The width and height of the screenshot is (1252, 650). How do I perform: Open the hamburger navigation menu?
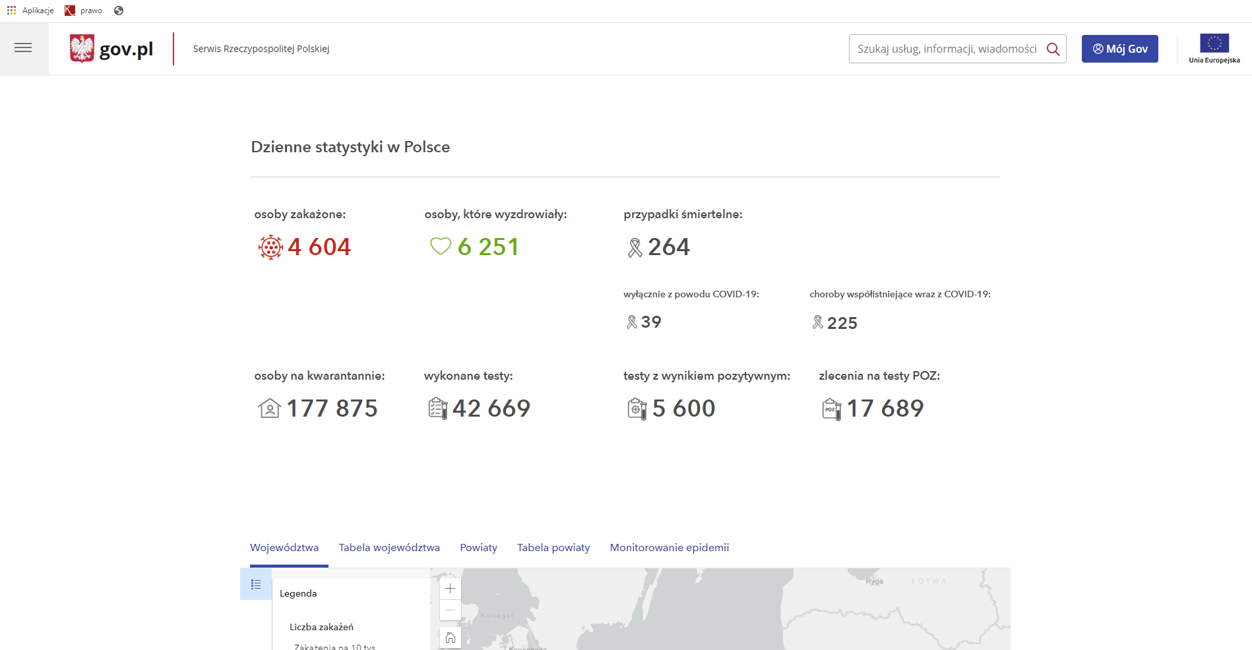pos(23,48)
